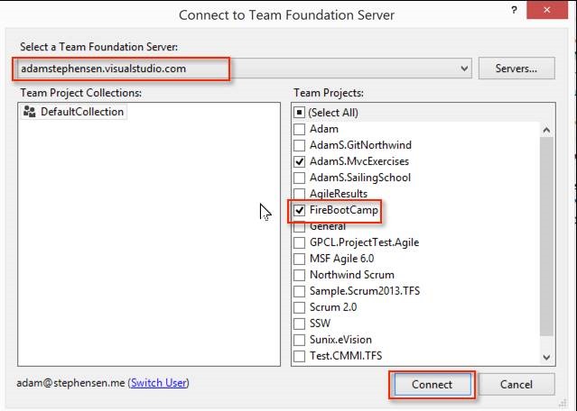Open the Servers... dialog
The height and width of the screenshot is (411, 577).
pyautogui.click(x=517, y=68)
